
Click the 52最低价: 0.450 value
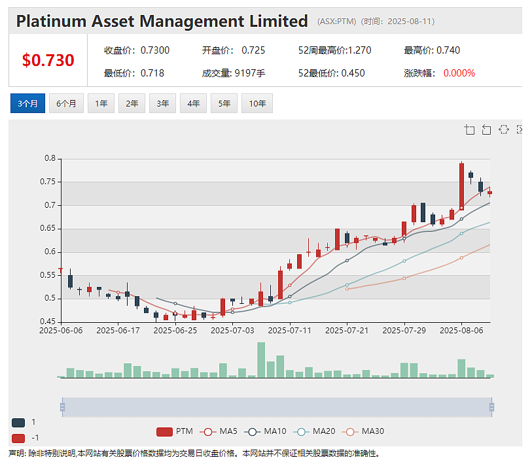[x=332, y=73]
